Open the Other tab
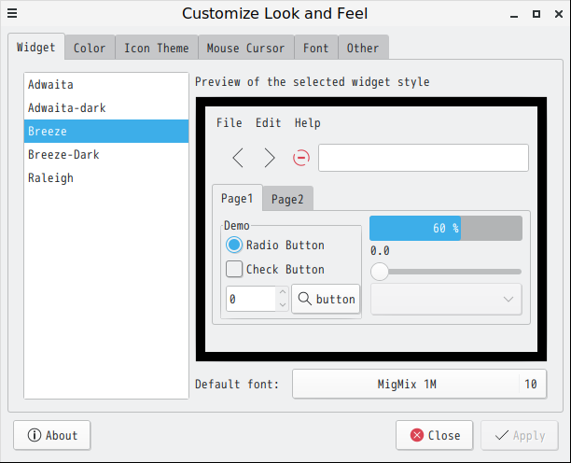 pyautogui.click(x=363, y=48)
